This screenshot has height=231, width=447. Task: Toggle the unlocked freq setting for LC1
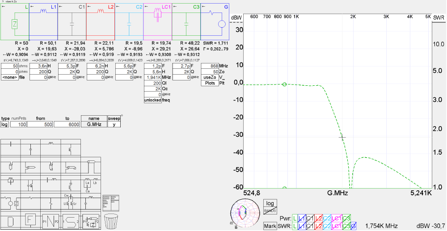coord(152,101)
